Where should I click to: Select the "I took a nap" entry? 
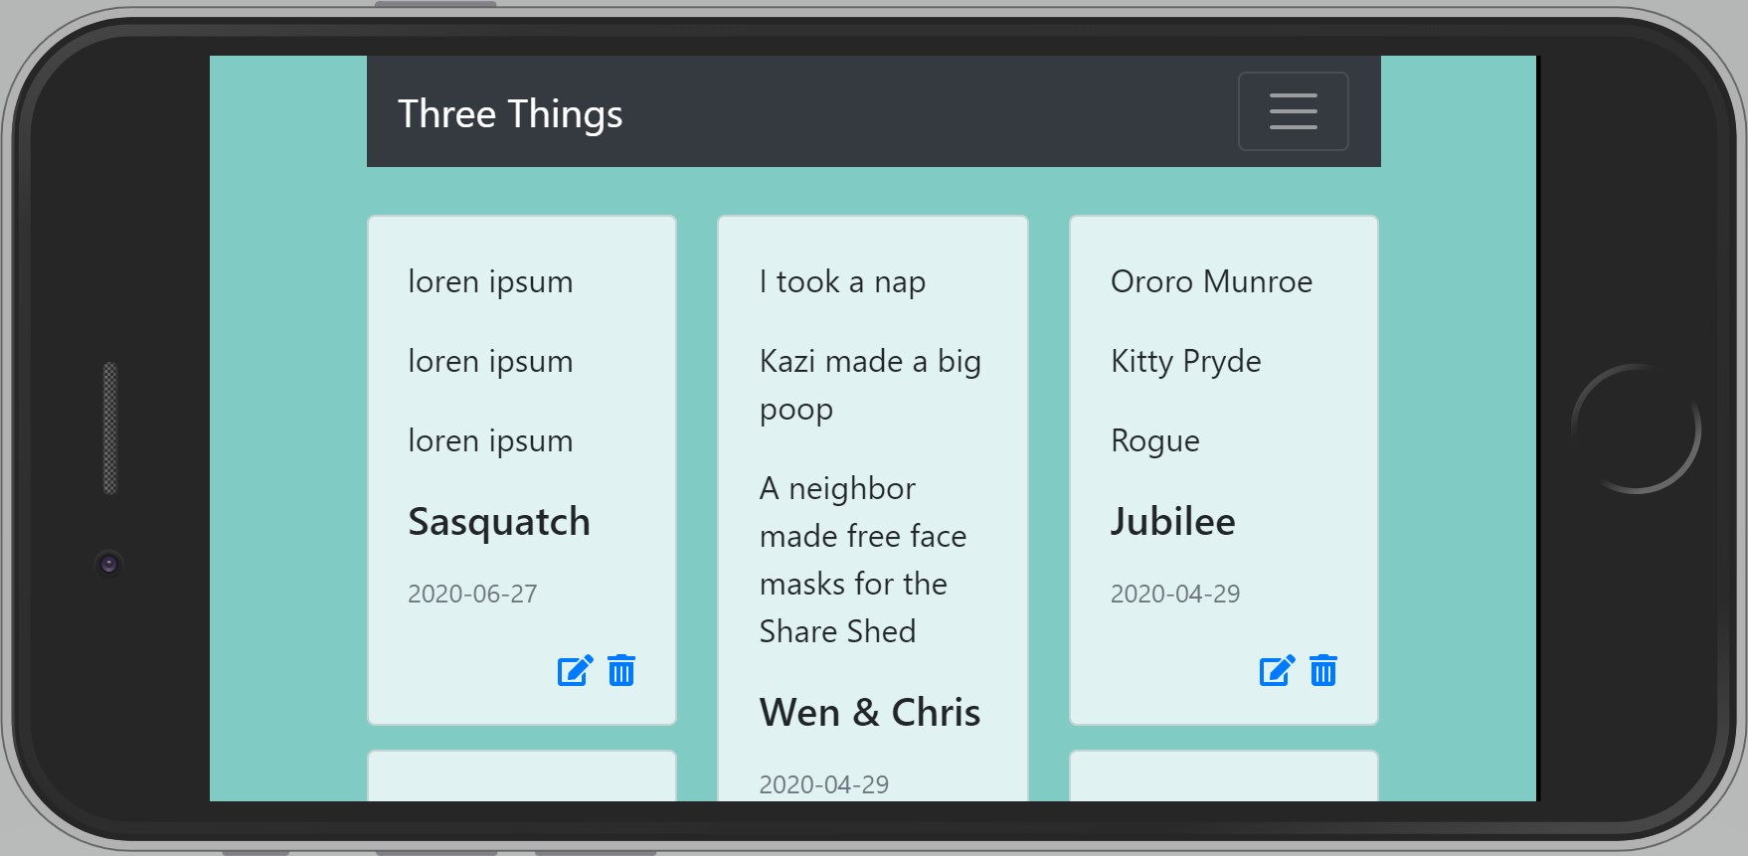tap(842, 282)
